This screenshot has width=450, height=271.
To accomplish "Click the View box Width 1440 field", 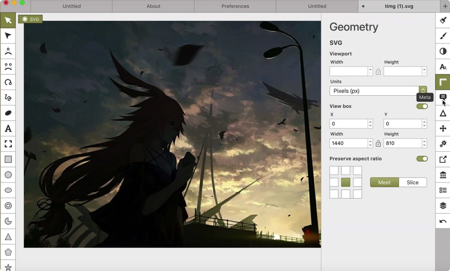I will point(349,143).
